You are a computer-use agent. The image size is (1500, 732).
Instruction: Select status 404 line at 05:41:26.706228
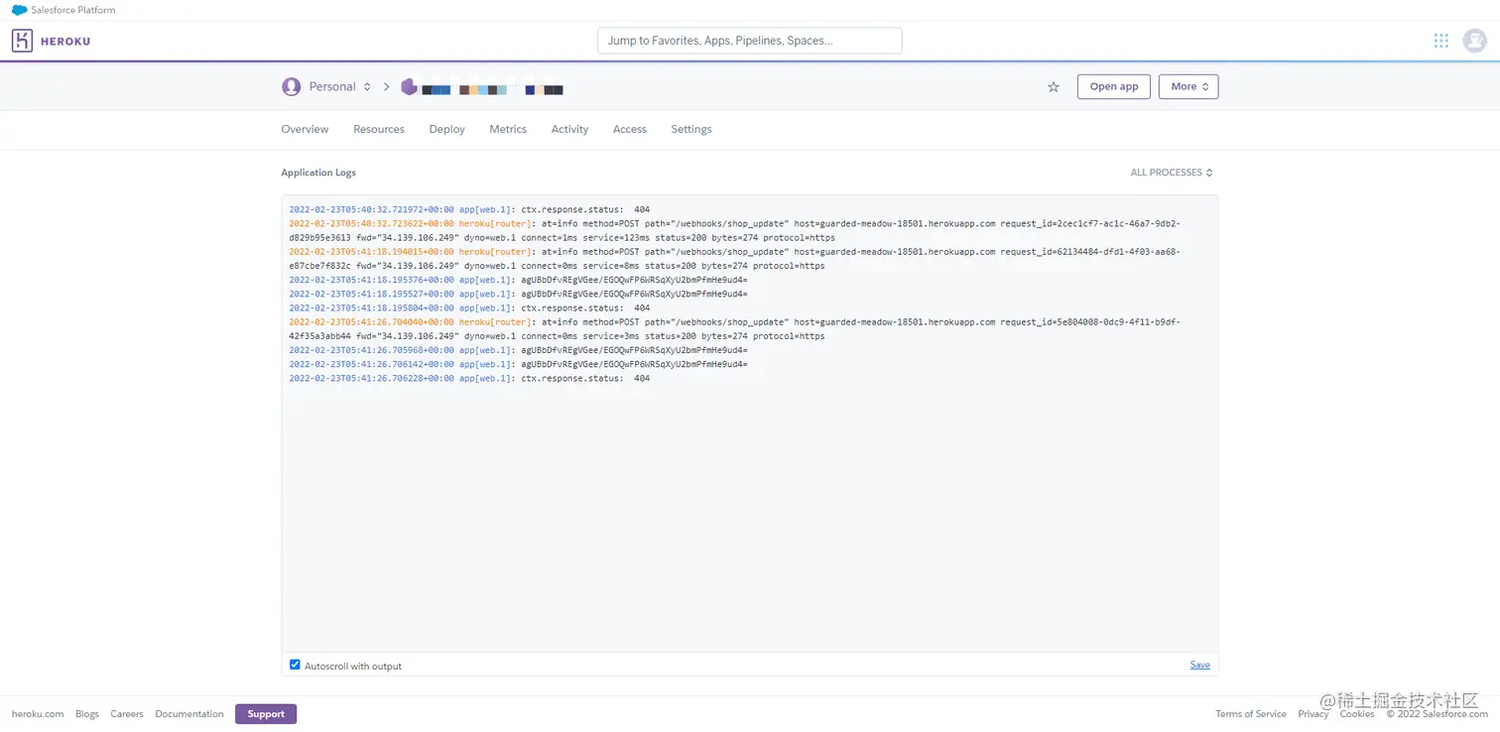coord(469,378)
